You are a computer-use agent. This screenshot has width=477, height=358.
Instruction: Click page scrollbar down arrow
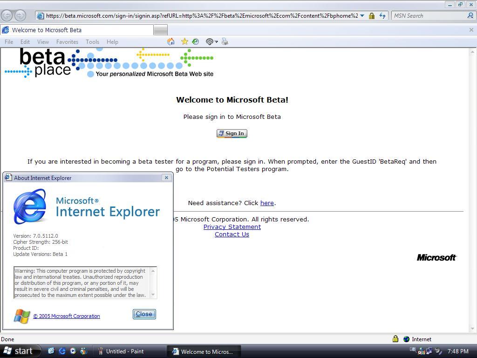[472, 329]
